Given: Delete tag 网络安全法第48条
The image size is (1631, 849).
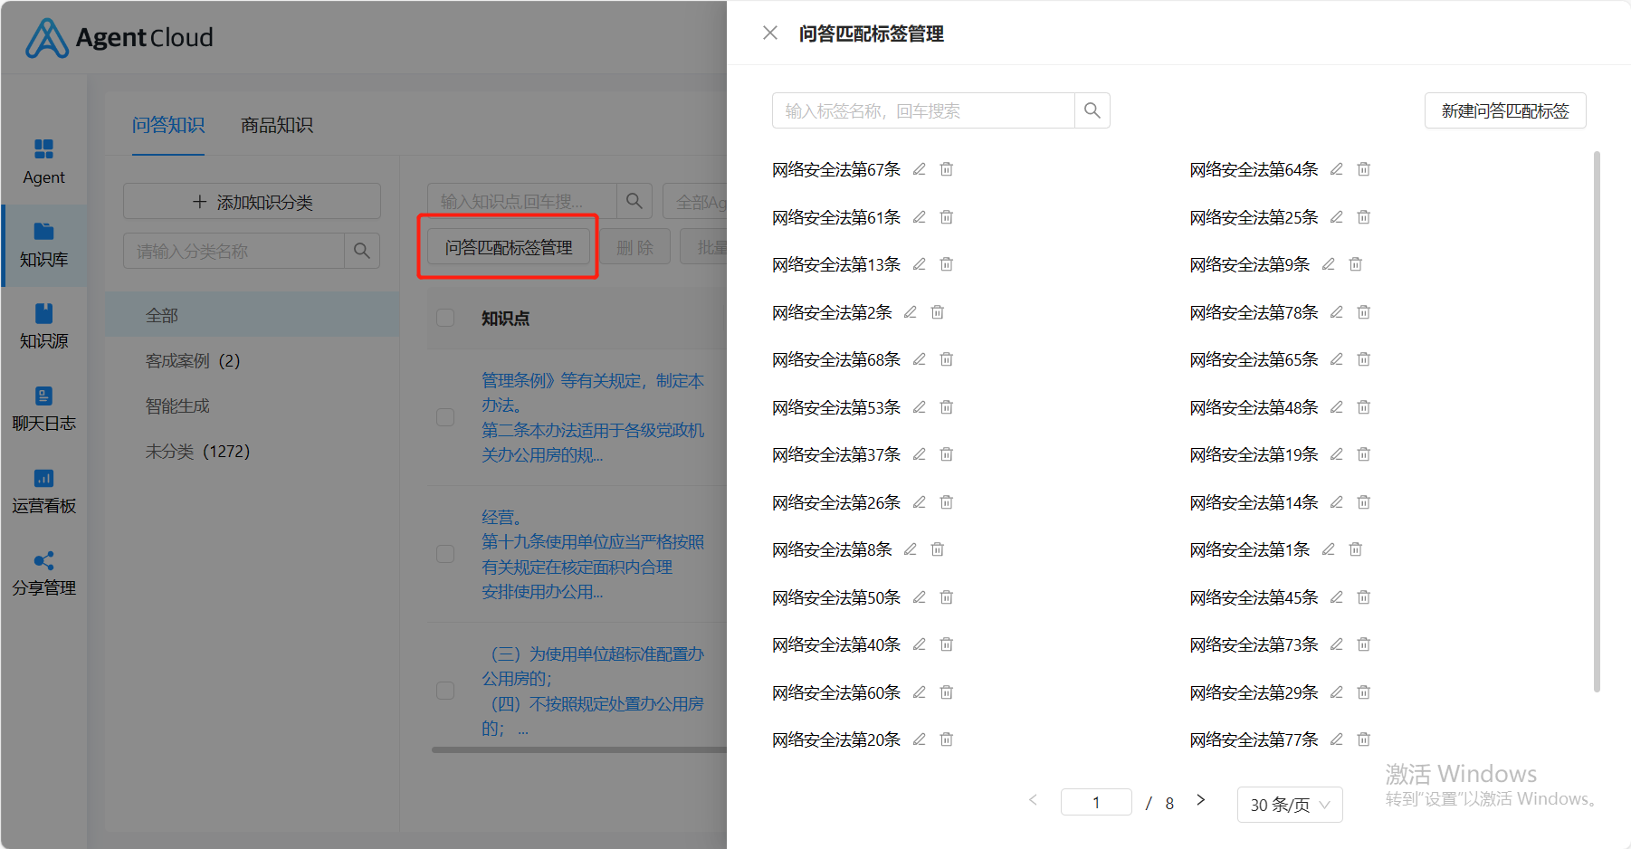Looking at the screenshot, I should click(x=1364, y=407).
